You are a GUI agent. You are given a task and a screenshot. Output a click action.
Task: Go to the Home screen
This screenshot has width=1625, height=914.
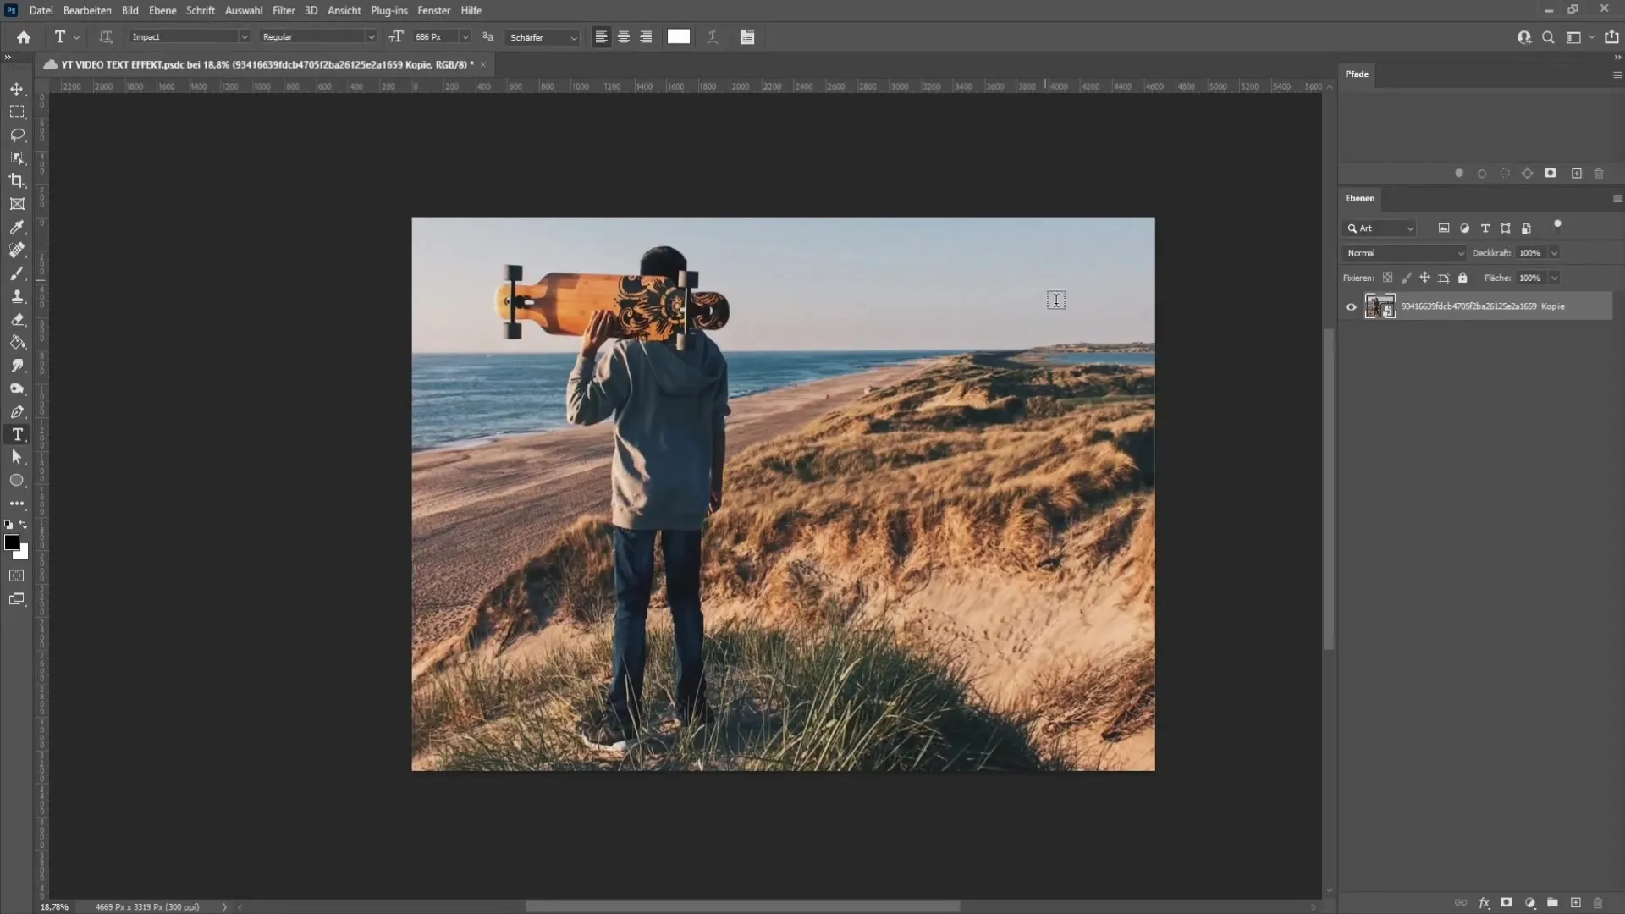[x=24, y=37]
